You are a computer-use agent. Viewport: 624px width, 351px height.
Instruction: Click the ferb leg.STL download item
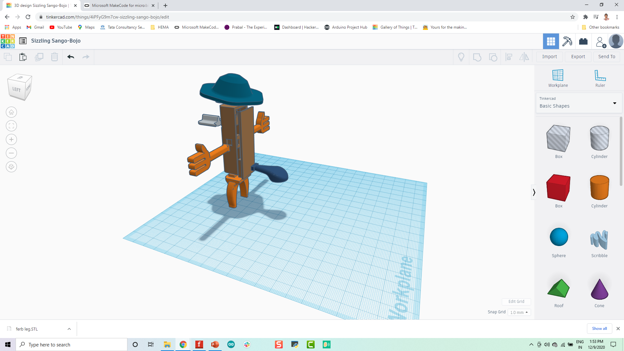click(x=27, y=329)
